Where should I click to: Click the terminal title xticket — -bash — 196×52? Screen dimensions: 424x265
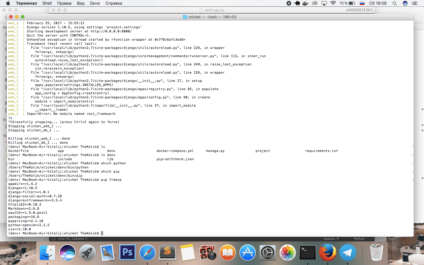[213, 17]
